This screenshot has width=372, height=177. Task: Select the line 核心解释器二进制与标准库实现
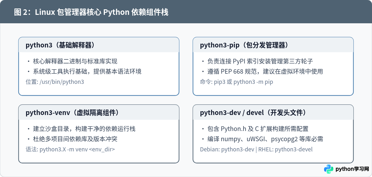[x=75, y=61]
